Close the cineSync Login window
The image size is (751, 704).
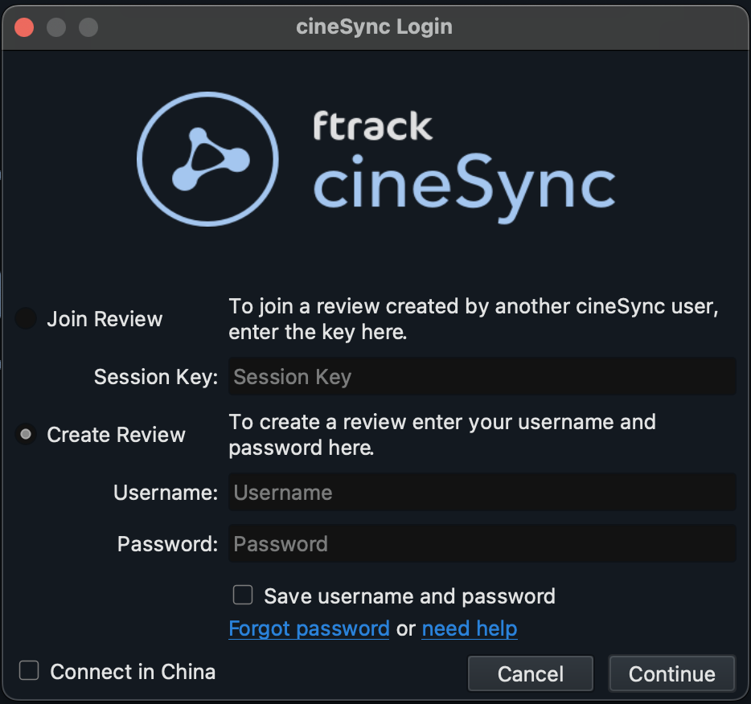[24, 27]
